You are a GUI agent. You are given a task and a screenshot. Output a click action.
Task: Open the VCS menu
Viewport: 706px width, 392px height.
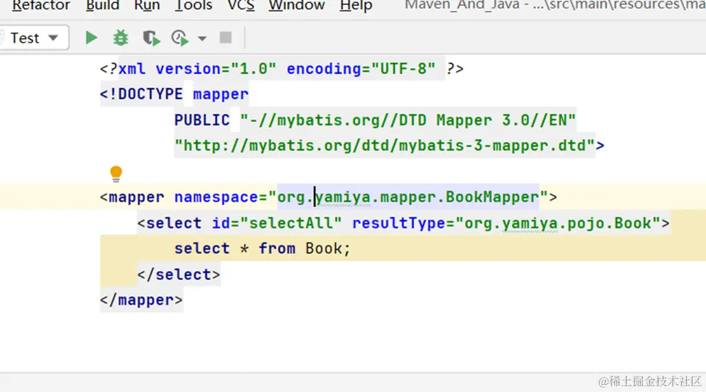(x=241, y=5)
